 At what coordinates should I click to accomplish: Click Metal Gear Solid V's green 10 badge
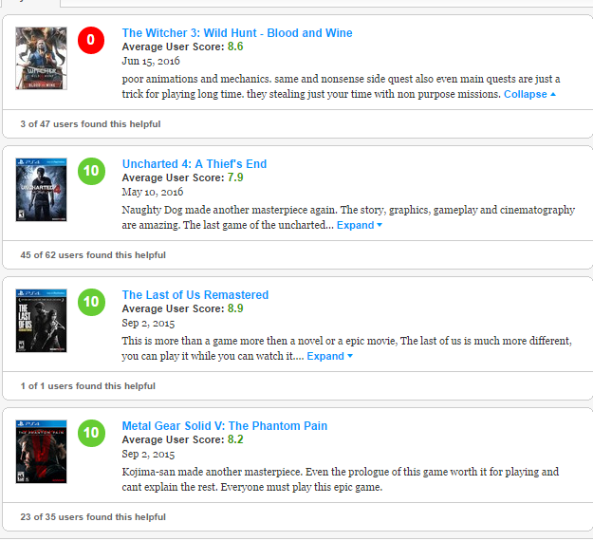click(91, 433)
